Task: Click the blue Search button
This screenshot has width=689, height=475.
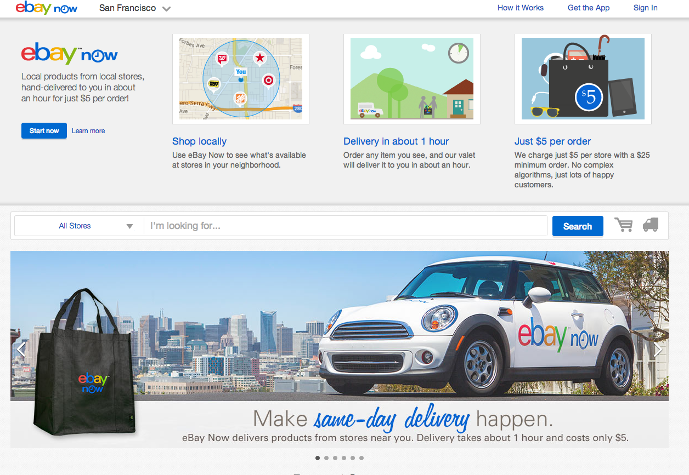Action: (x=578, y=226)
